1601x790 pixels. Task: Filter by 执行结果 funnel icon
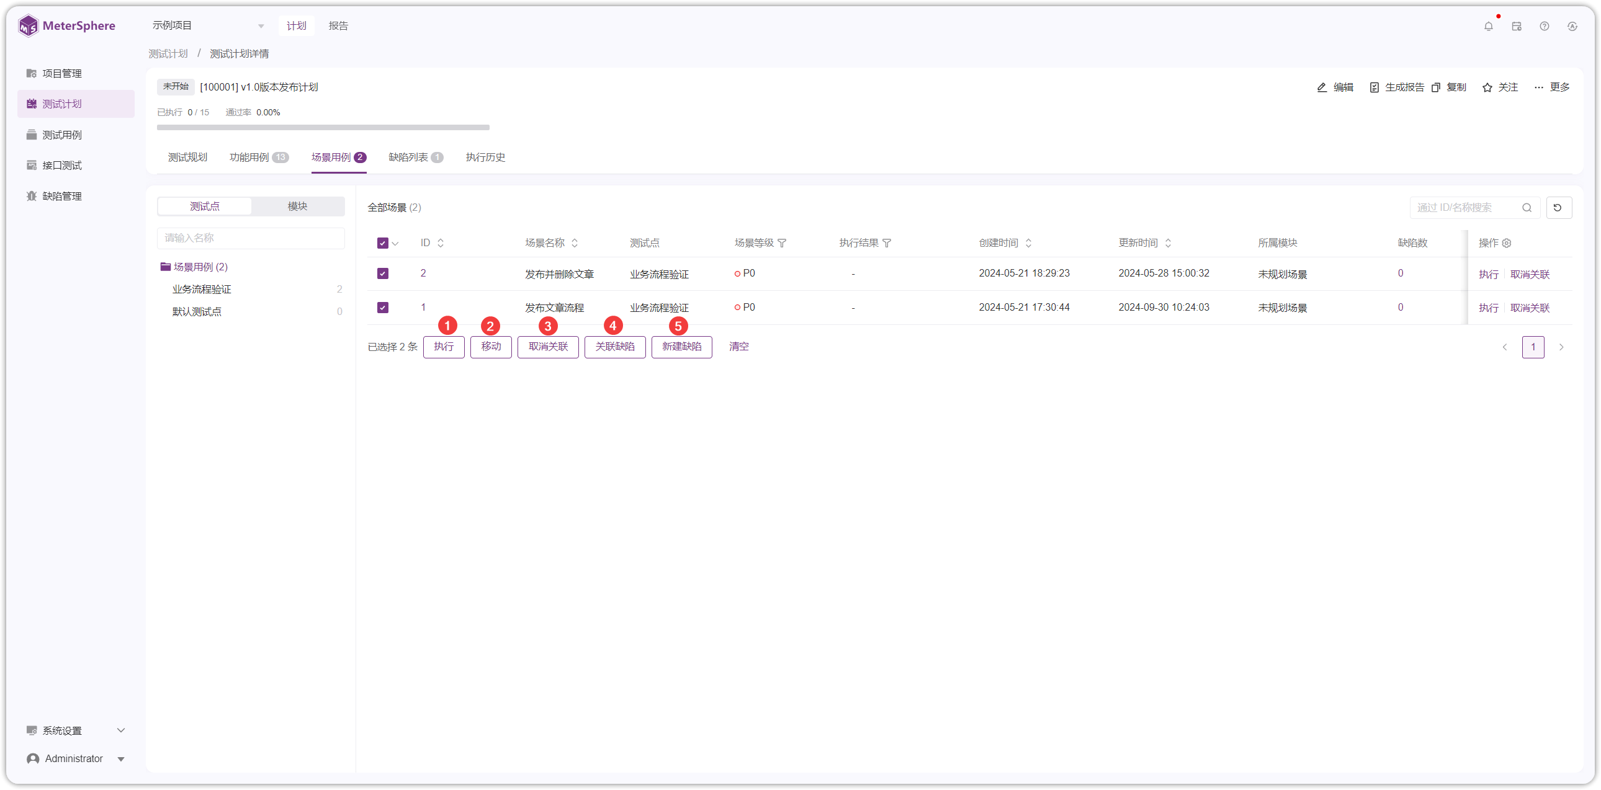[x=887, y=243]
